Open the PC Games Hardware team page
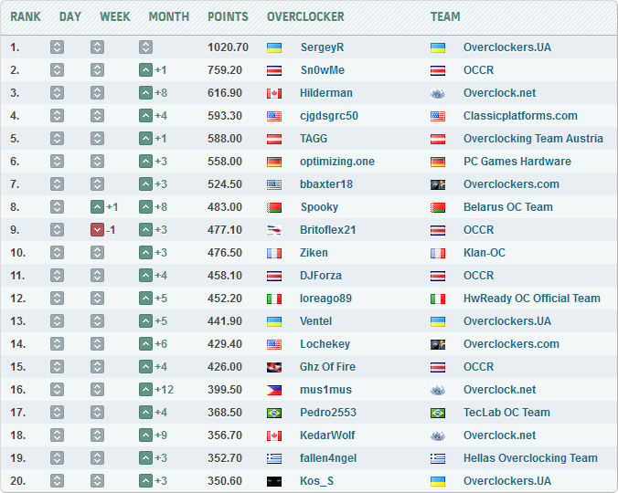This screenshot has height=493, width=618. [517, 162]
